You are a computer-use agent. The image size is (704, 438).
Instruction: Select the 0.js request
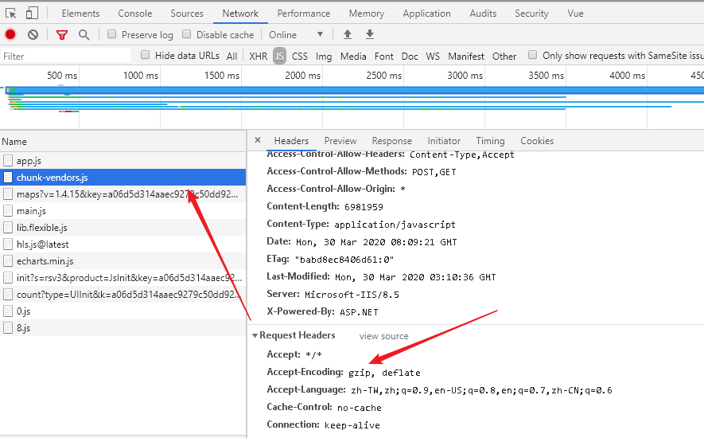click(x=123, y=311)
